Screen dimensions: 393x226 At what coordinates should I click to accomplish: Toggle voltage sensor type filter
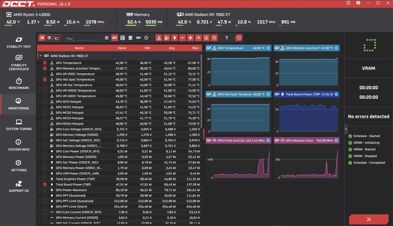pos(167,38)
